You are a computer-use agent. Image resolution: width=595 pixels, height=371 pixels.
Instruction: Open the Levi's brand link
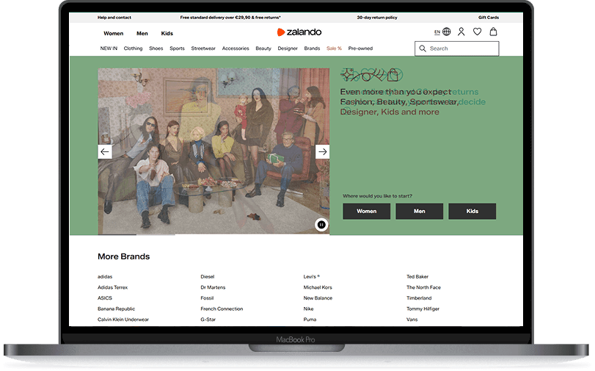[312, 277]
